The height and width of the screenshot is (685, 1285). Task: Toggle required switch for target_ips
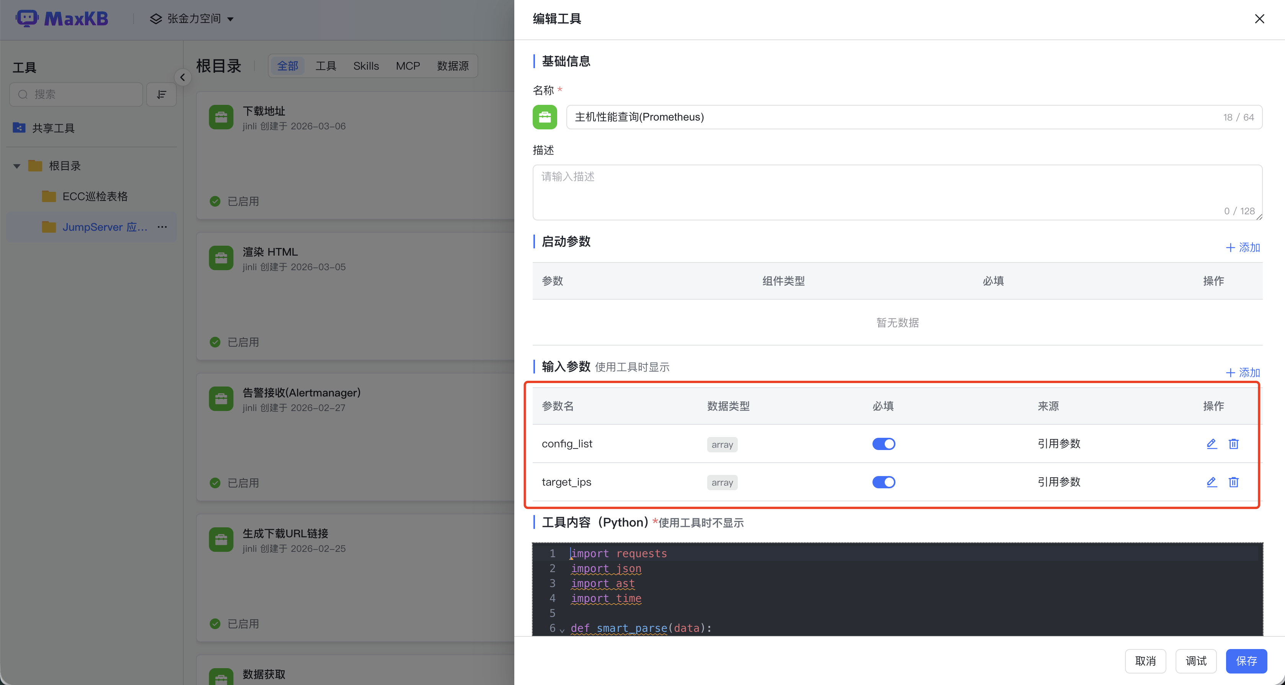coord(884,482)
